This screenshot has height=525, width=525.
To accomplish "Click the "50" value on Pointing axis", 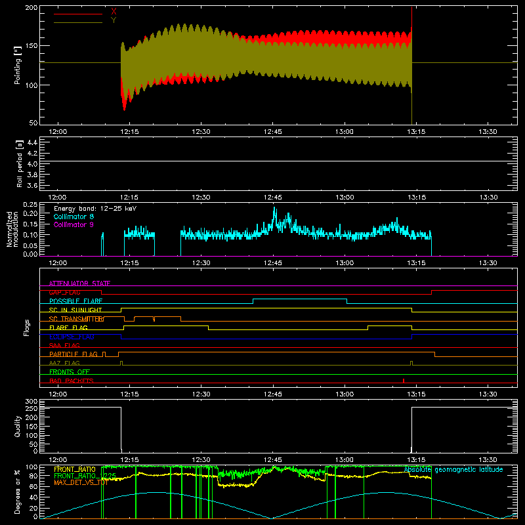I will click(x=33, y=123).
